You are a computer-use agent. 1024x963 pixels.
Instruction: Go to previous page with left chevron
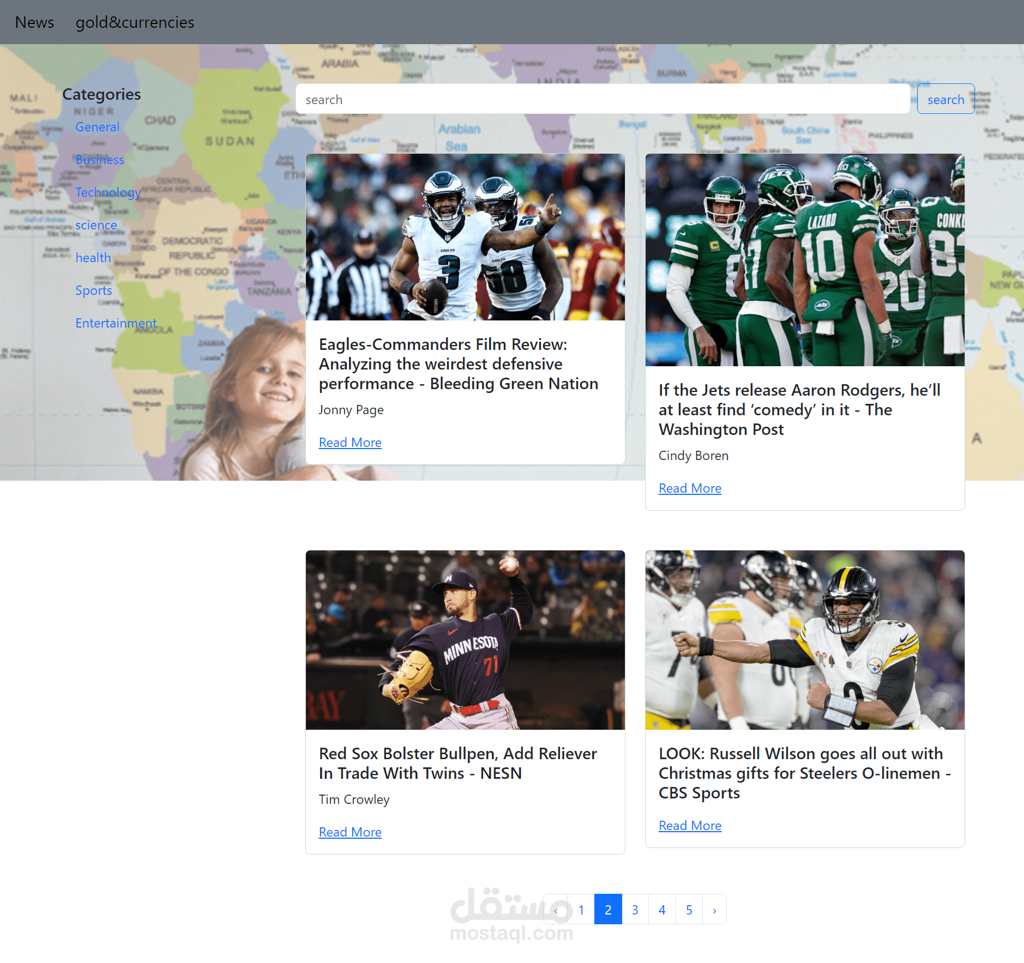point(556,910)
